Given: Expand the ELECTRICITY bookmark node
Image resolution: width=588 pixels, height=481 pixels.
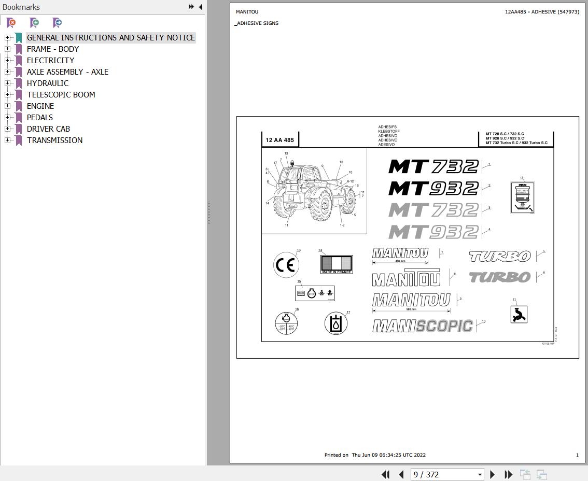Looking at the screenshot, I should pyautogui.click(x=7, y=60).
